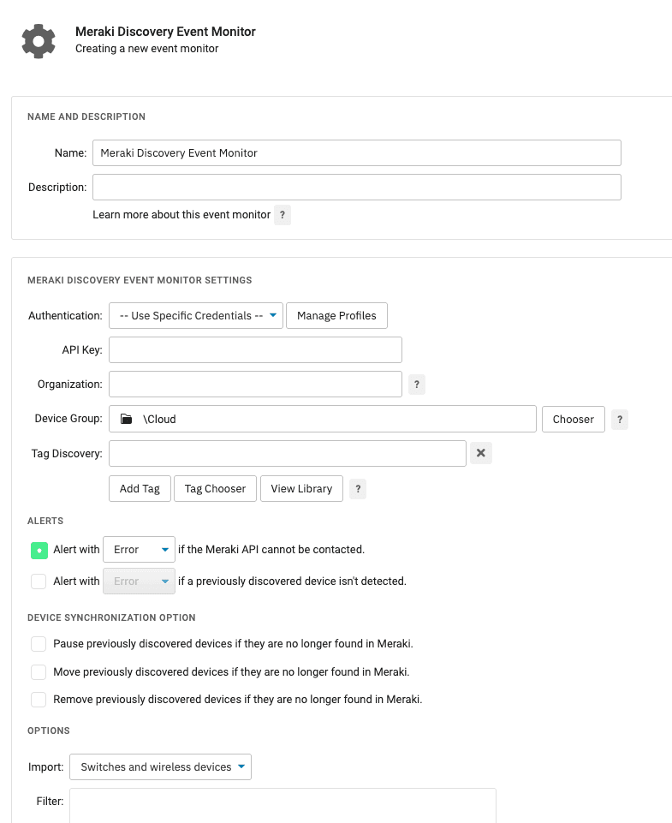The height and width of the screenshot is (823, 672).
Task: Click the View Library button
Action: [301, 488]
